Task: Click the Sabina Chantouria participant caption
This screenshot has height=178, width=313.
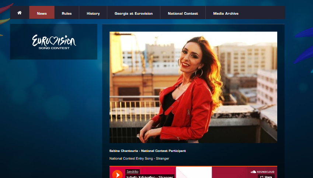Action: tap(147, 151)
